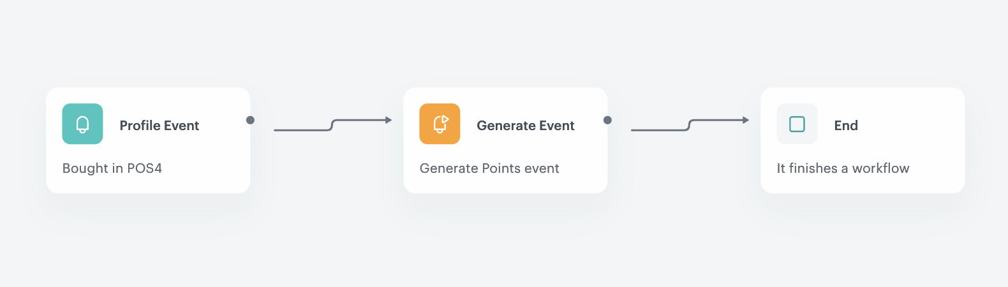Click the output port dot on Generate Event
Image resolution: width=1008 pixels, height=287 pixels.
pyautogui.click(x=607, y=120)
